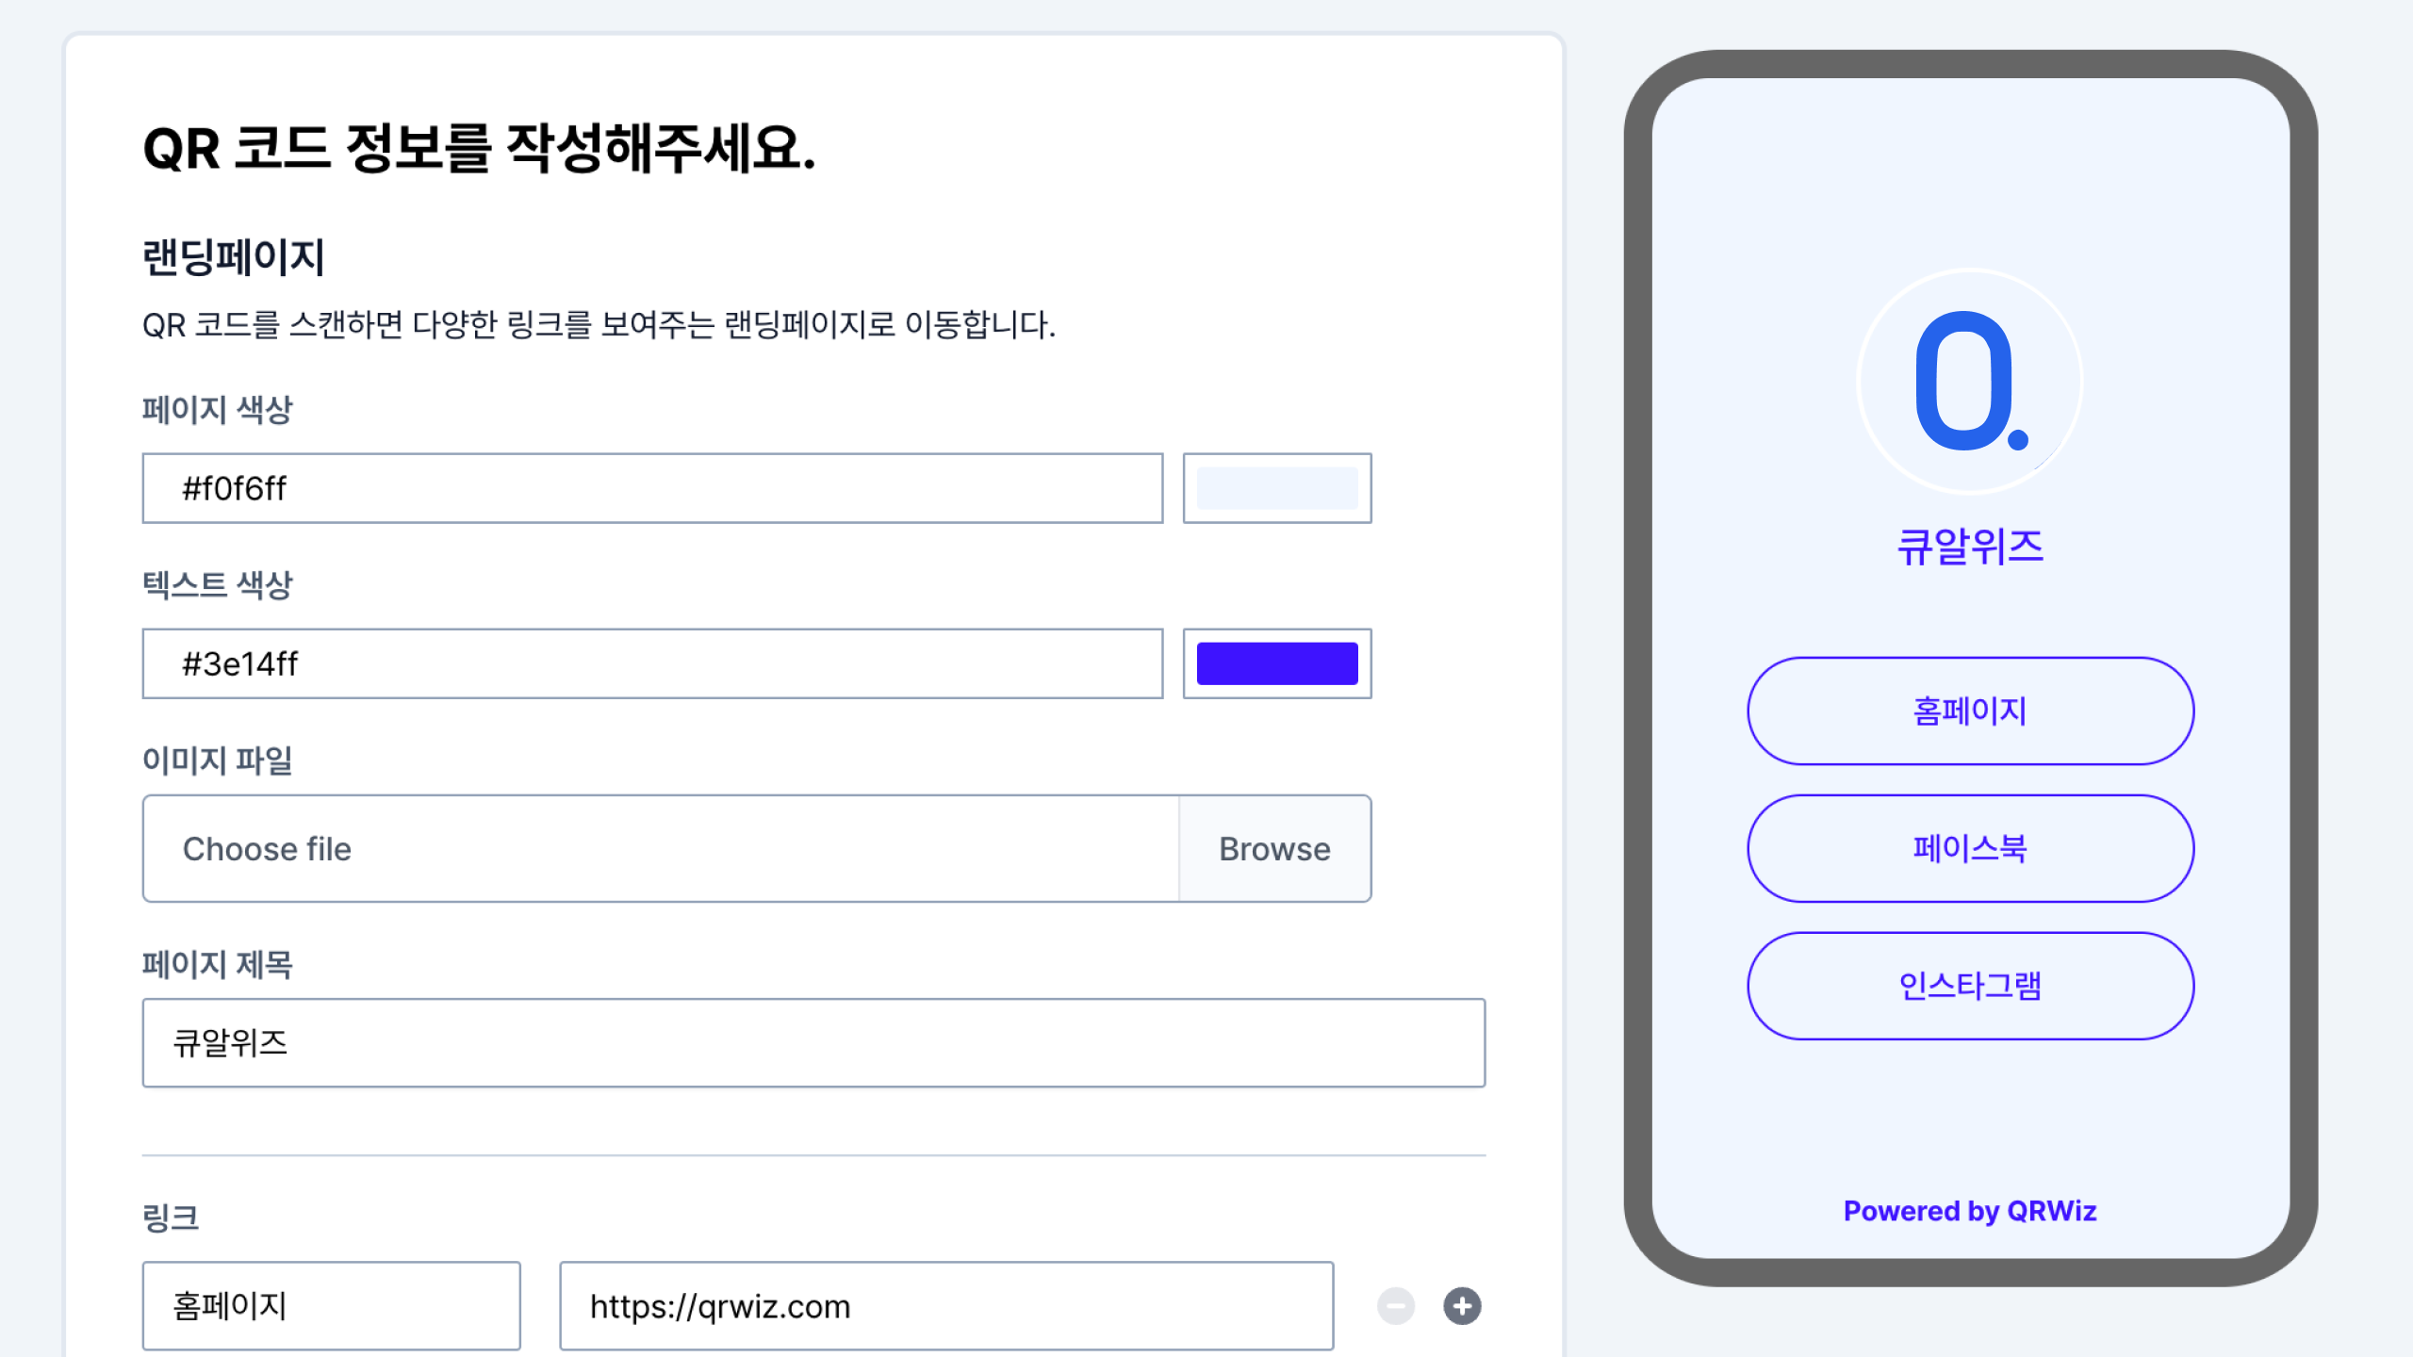Click the Browse button for image upload

[1276, 848]
